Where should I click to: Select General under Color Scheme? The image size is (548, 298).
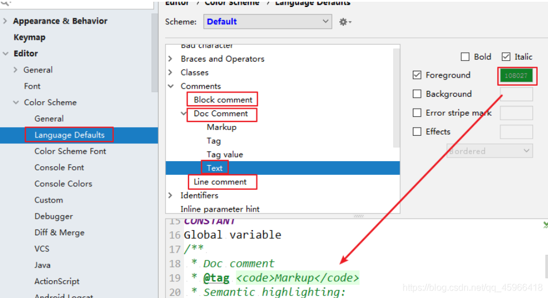click(x=49, y=119)
